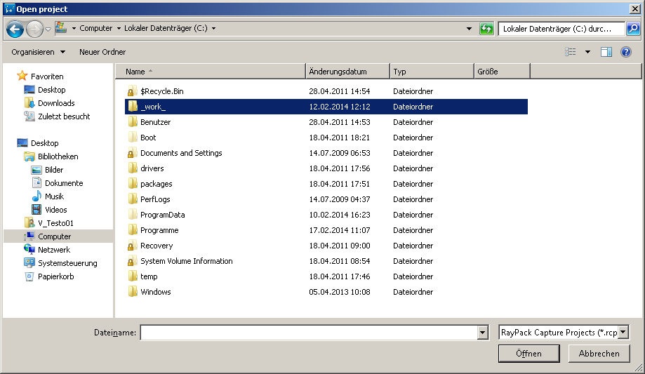
Task: Expand the Dateiname history dropdown arrow
Action: (x=481, y=333)
